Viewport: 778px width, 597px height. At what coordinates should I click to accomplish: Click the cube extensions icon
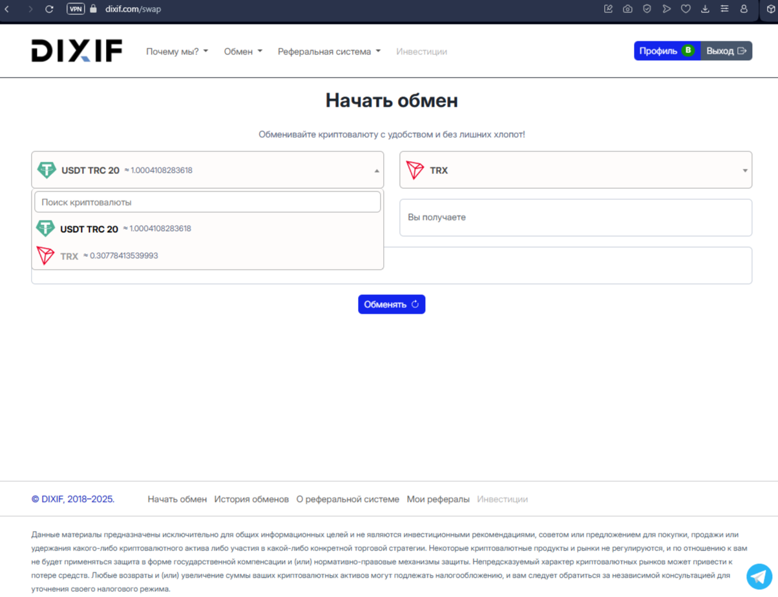pos(771,9)
